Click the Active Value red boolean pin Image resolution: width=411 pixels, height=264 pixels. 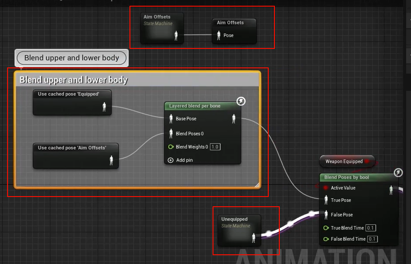[326, 188]
